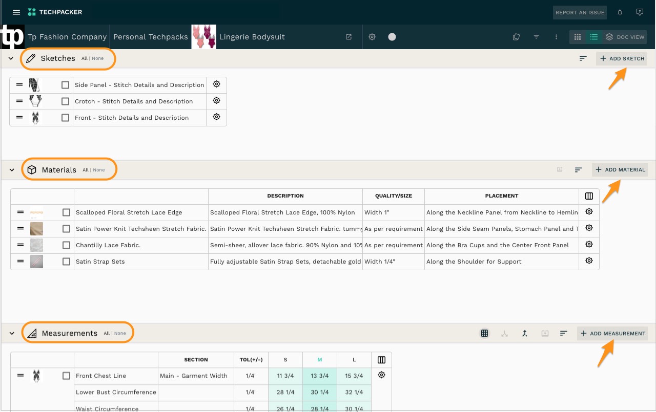Screen dimensions: 656x412
Task: Check Satin Power Knit Techsheen checkbox
Action: pyautogui.click(x=66, y=229)
